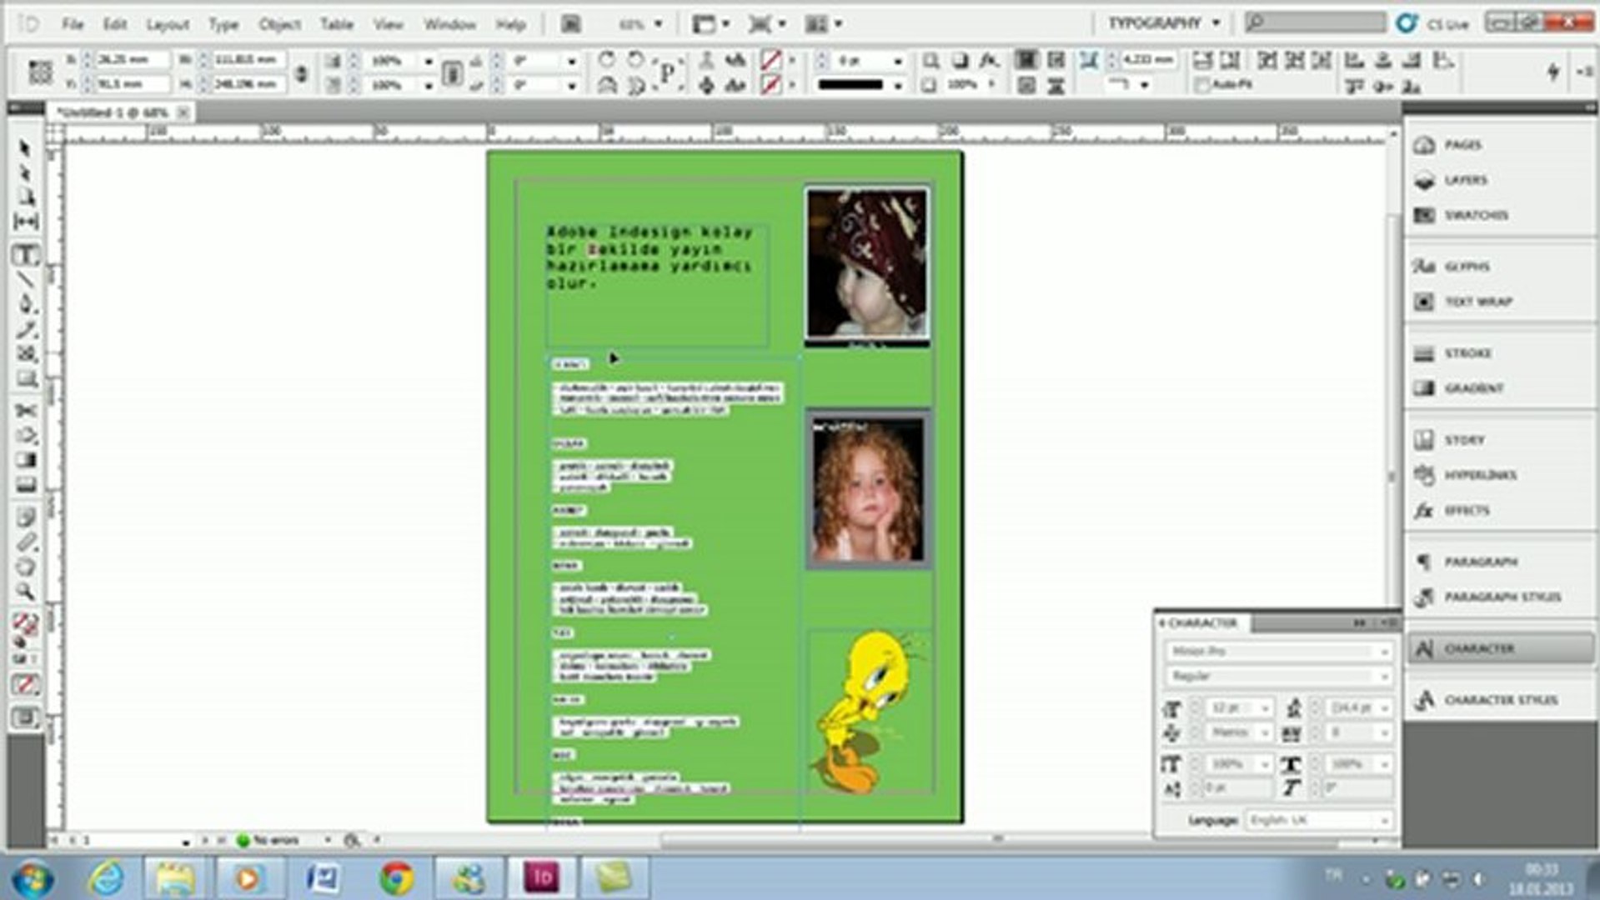This screenshot has height=900, width=1600.
Task: Open Google Chrome from taskbar
Action: coord(396,878)
